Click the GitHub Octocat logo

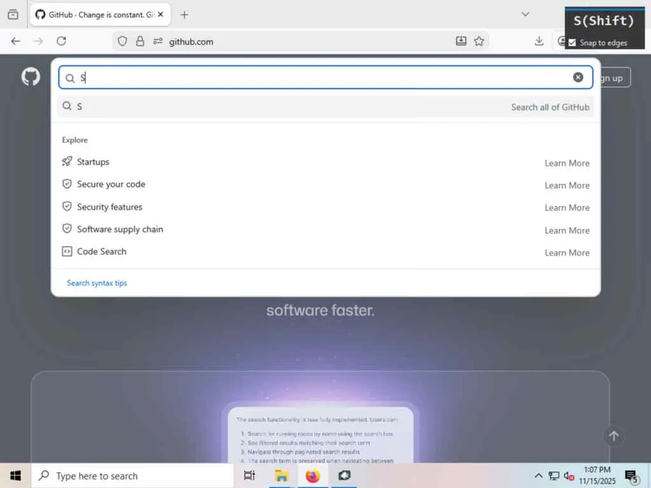pyautogui.click(x=31, y=77)
